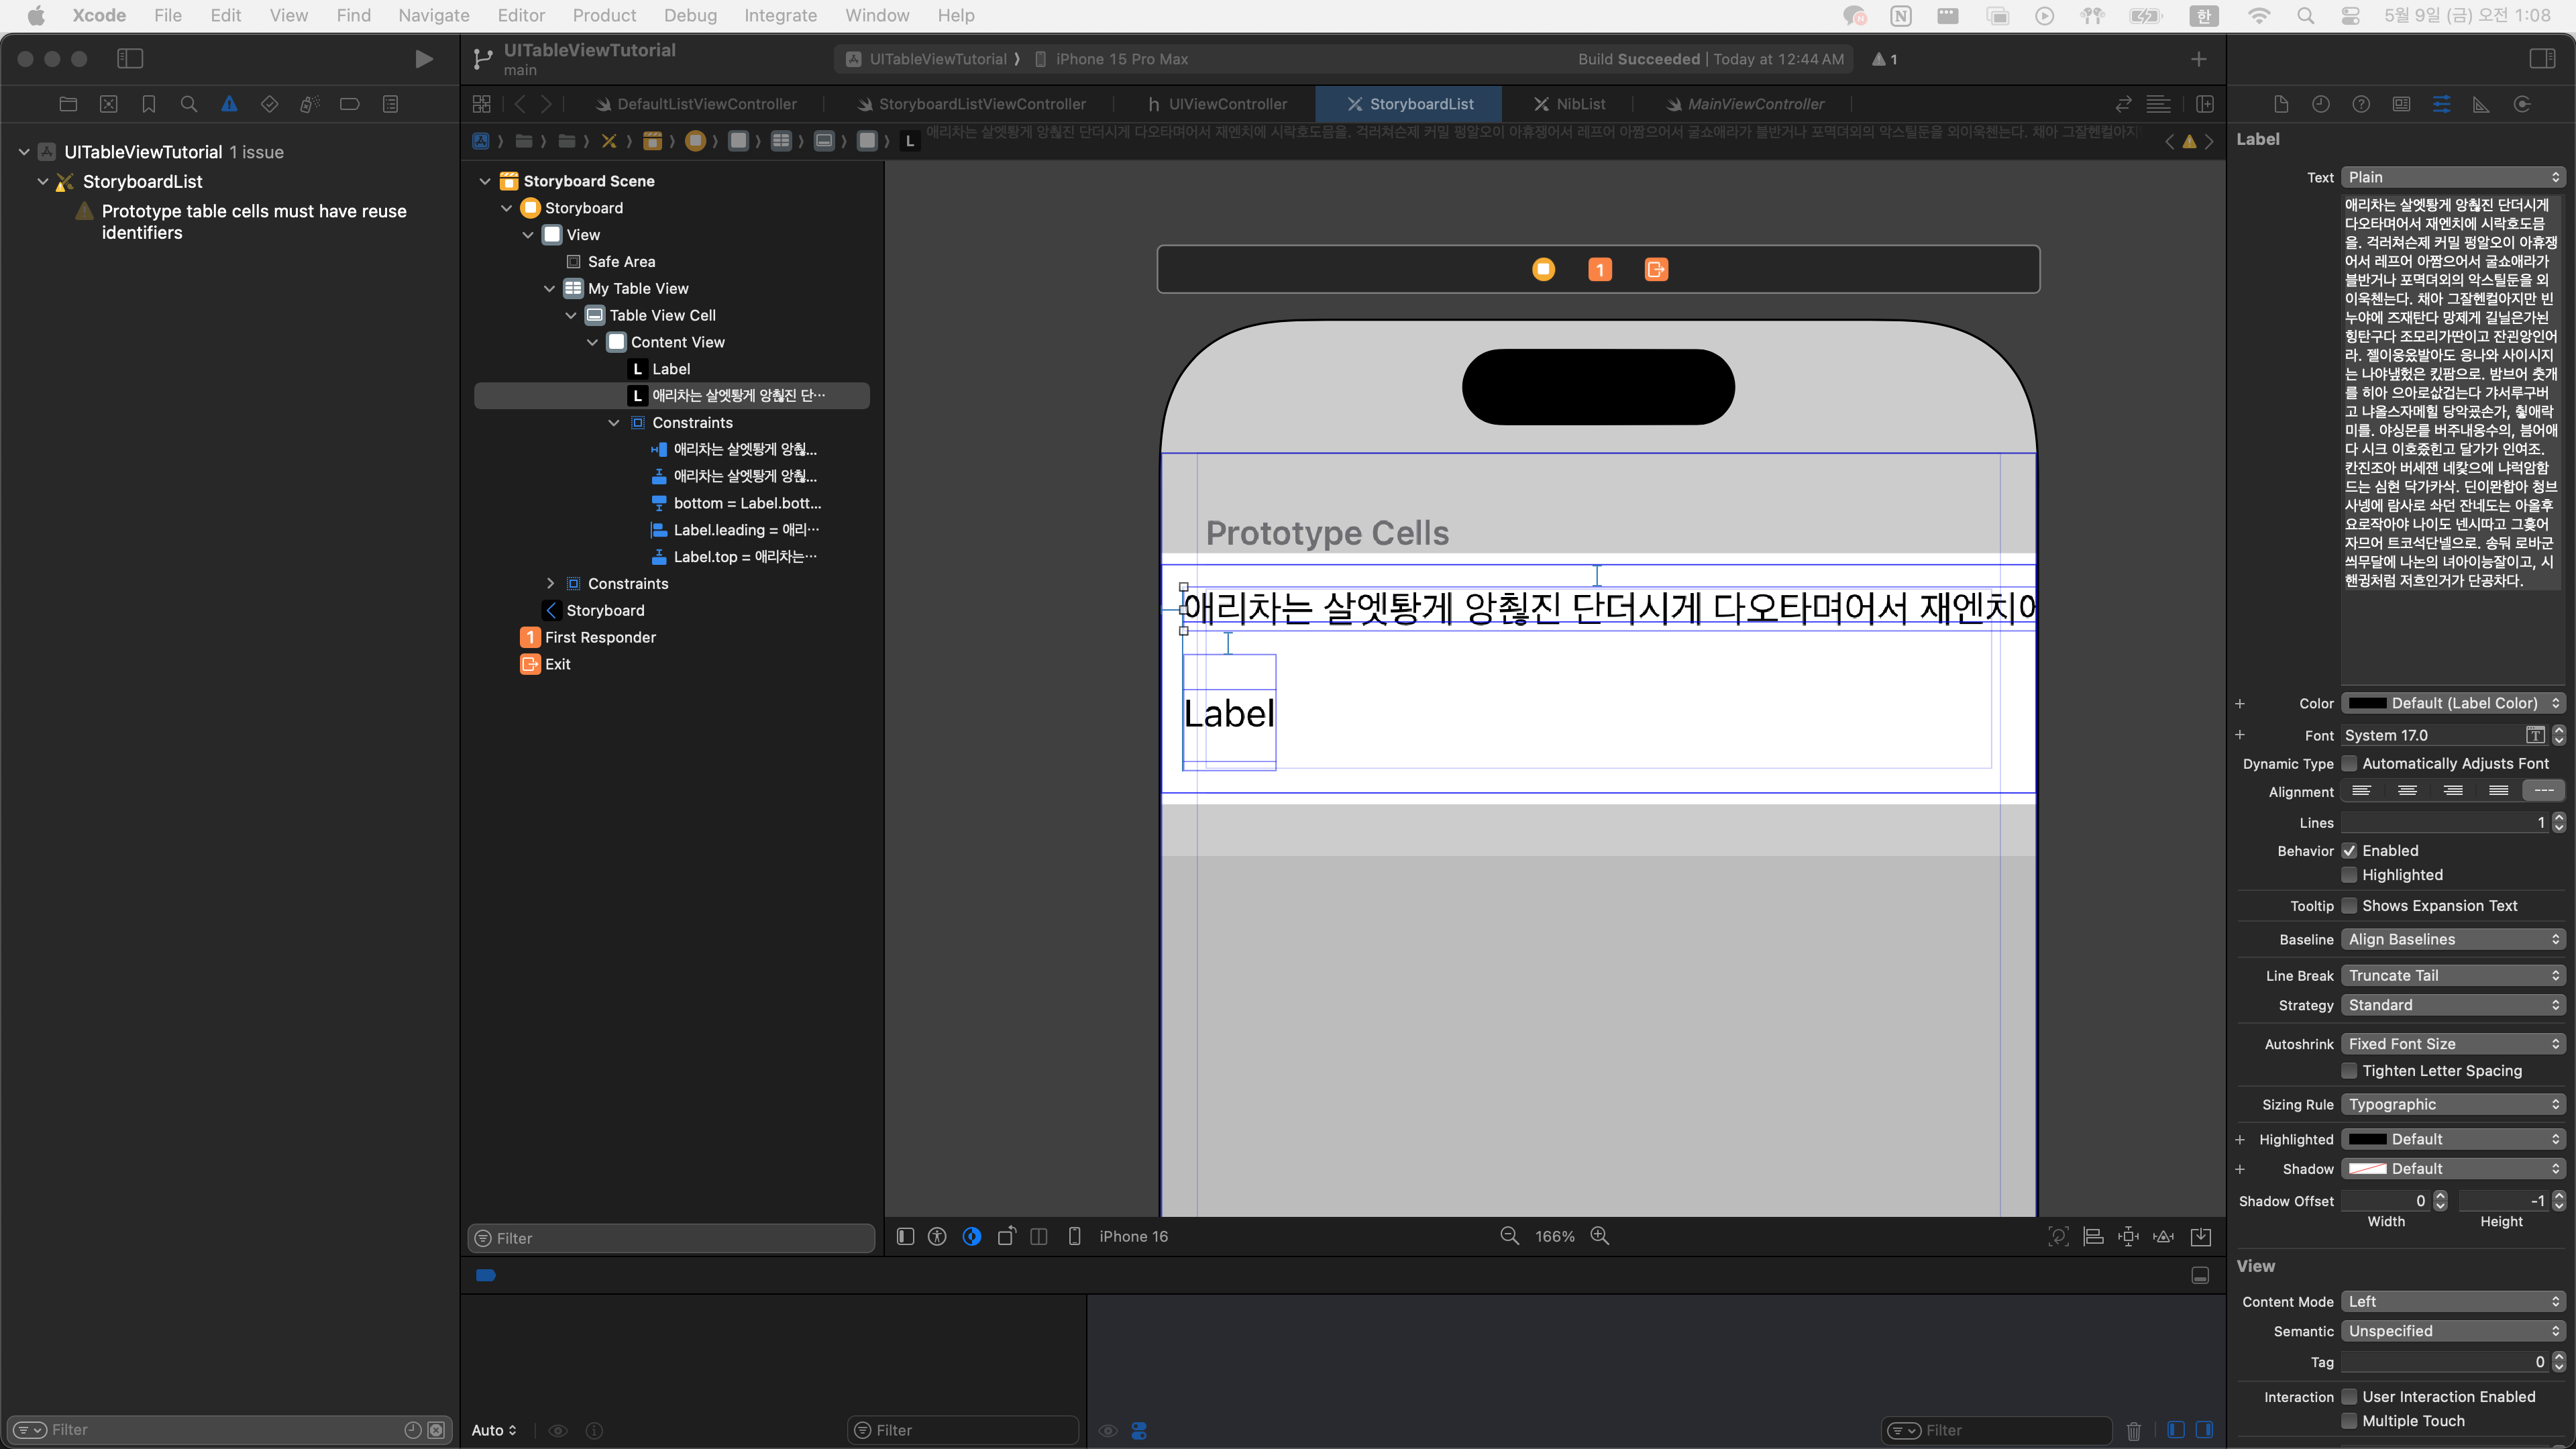Toggle the canvas appearance dark mode button
Screen dimensions: 2576x1449
click(971, 1236)
